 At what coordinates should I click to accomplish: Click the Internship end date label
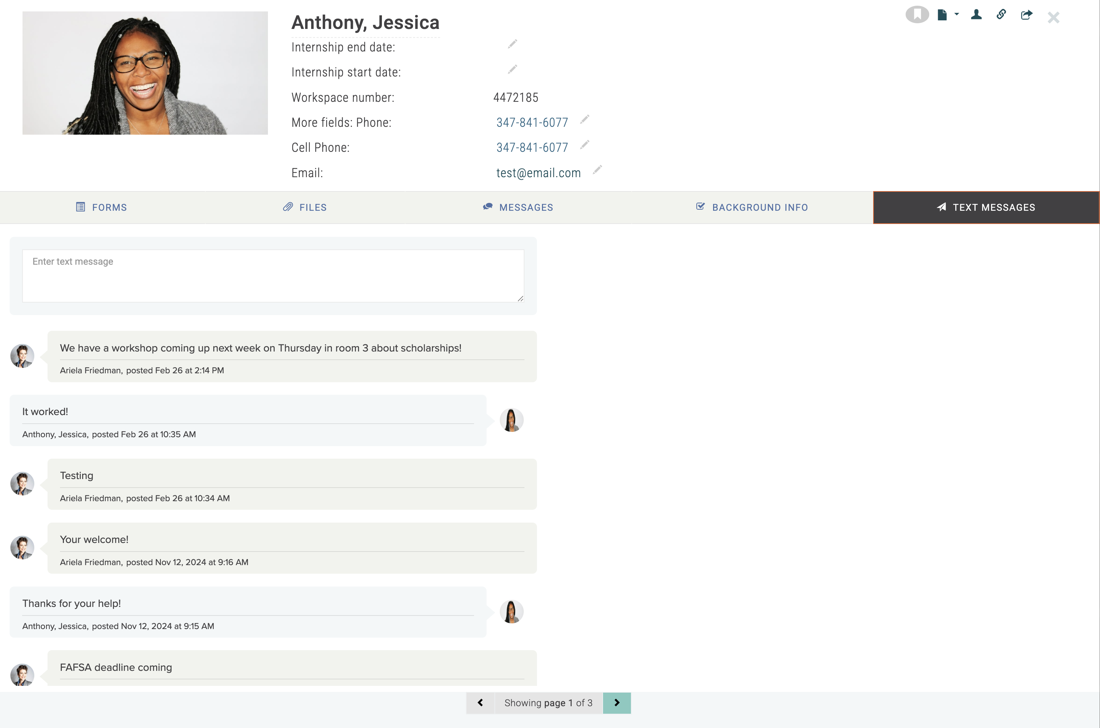pyautogui.click(x=343, y=48)
